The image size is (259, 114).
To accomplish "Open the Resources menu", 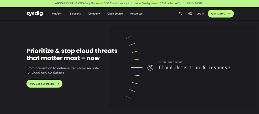I will coord(136,14).
